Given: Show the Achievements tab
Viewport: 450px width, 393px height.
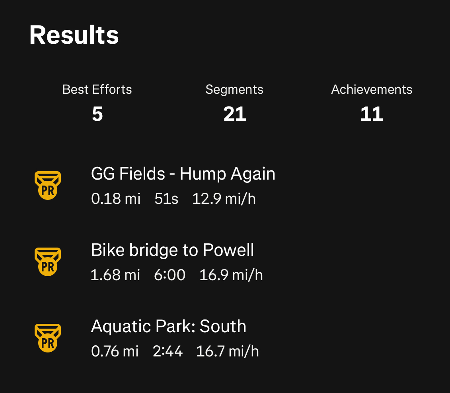Looking at the screenshot, I should [372, 89].
